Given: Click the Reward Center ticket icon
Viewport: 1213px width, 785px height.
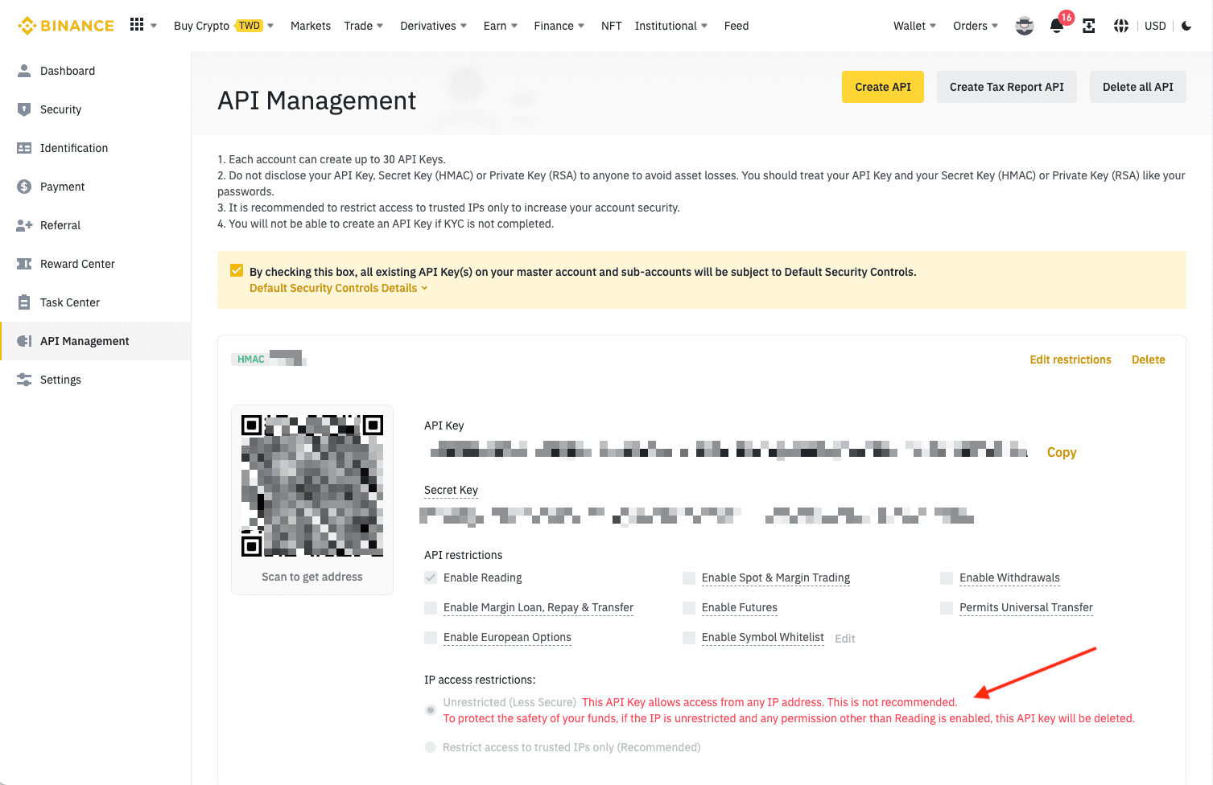Looking at the screenshot, I should tap(24, 264).
